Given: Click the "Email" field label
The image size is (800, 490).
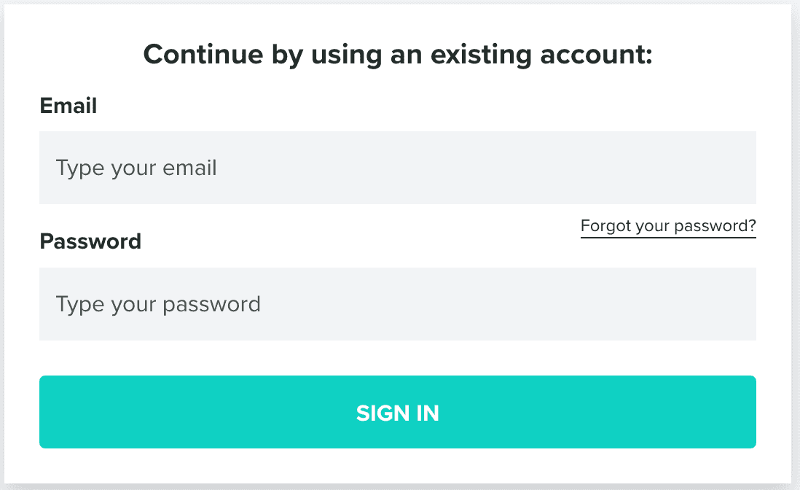Looking at the screenshot, I should click(x=68, y=106).
